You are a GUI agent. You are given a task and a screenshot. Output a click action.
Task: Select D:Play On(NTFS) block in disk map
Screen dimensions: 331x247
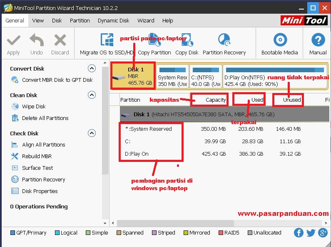275,76
